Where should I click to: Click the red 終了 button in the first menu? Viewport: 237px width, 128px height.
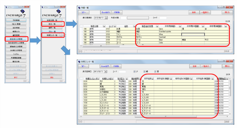16,78
